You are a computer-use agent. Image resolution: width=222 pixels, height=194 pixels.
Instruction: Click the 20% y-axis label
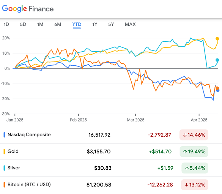tap(6, 38)
